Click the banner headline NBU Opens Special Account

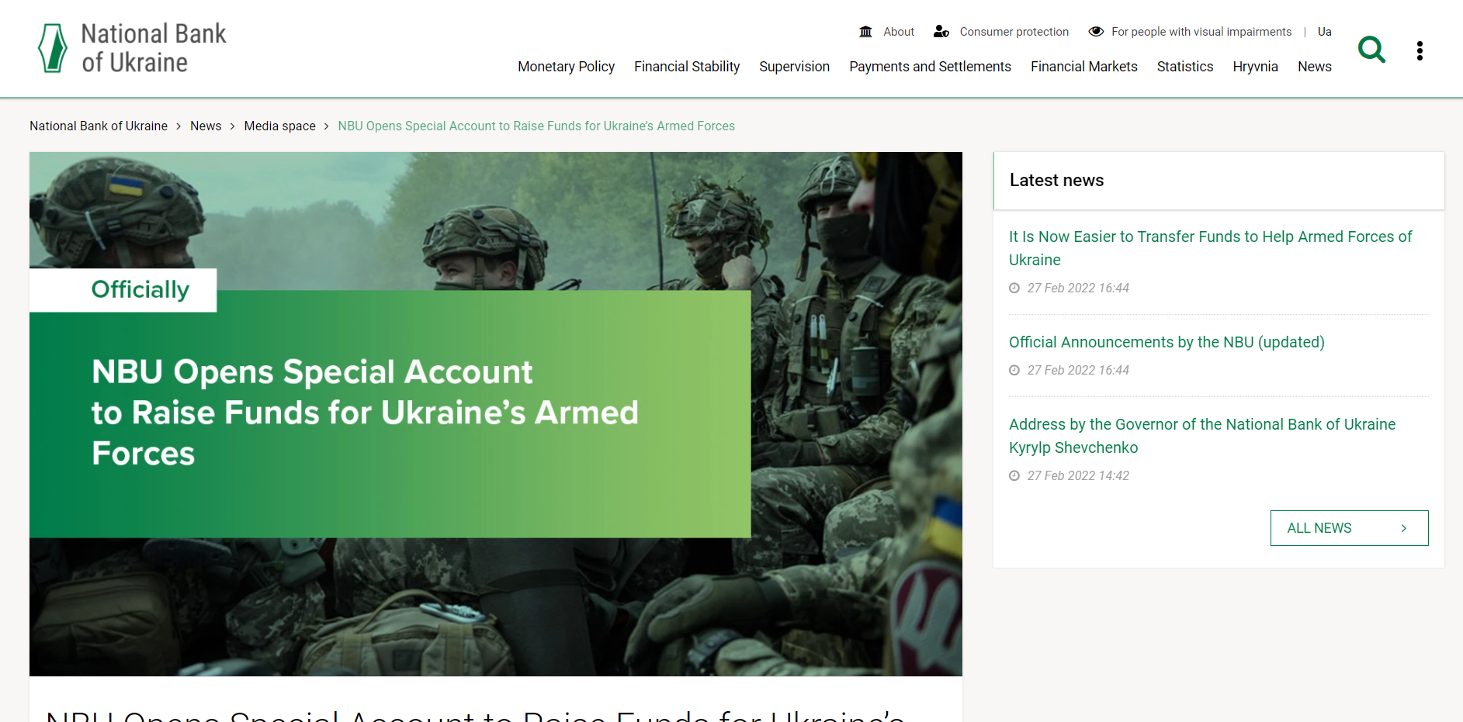365,413
